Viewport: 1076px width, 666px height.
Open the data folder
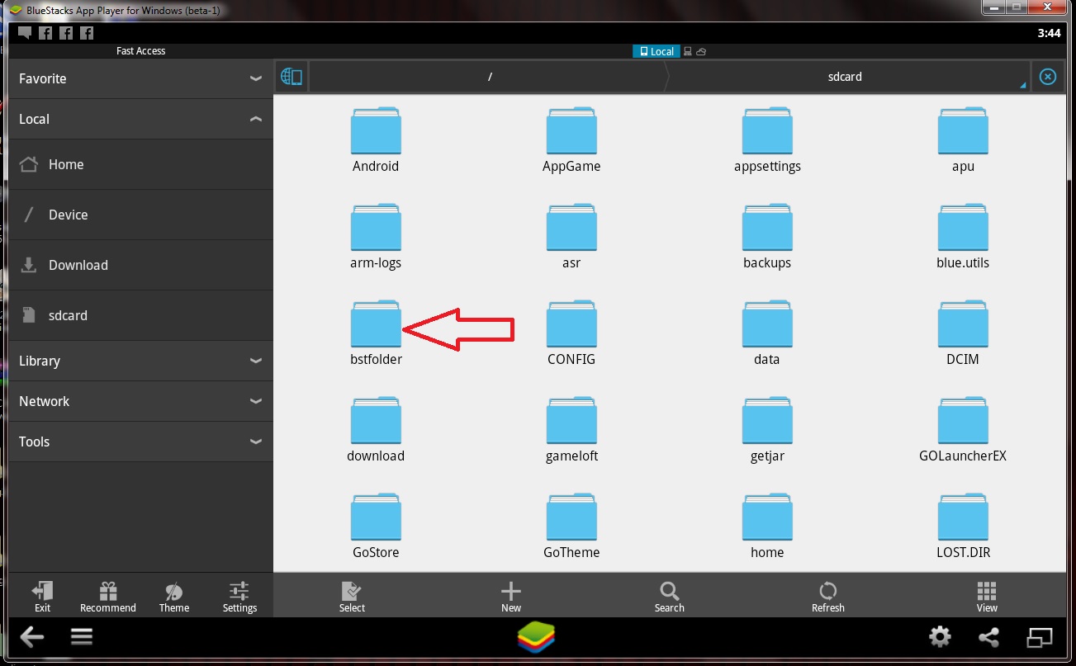click(767, 333)
